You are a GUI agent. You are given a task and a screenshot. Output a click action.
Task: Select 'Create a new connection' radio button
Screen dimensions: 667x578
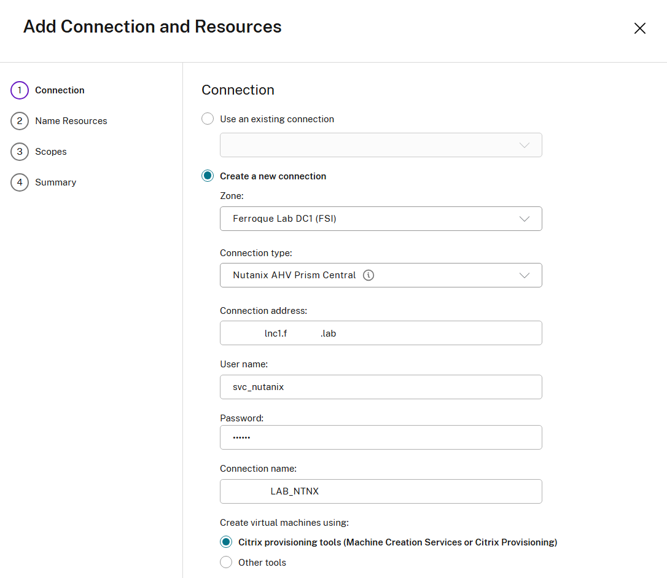(x=208, y=176)
